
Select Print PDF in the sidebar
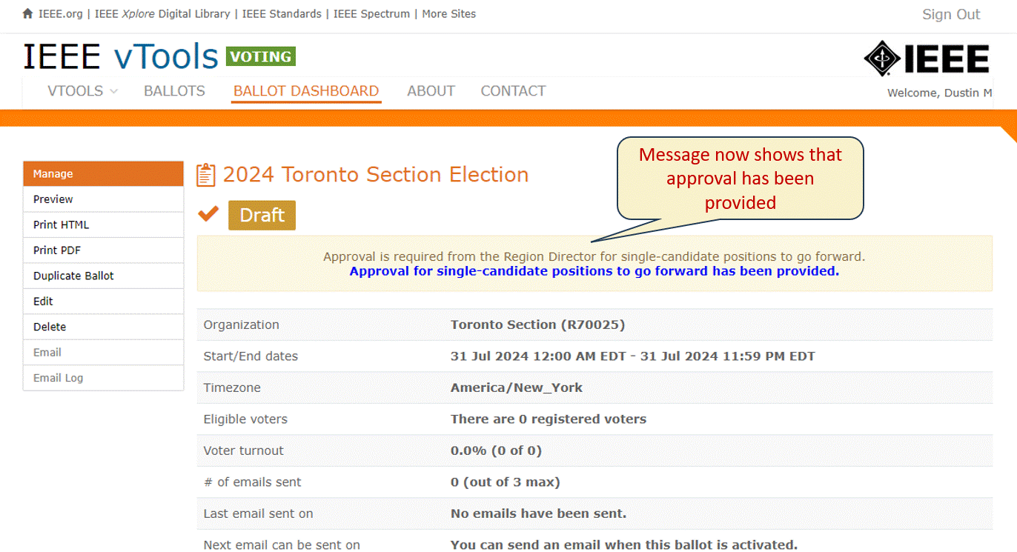[103, 250]
